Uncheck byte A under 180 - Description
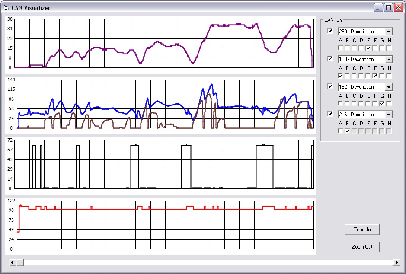406x274 pixels. pos(340,76)
